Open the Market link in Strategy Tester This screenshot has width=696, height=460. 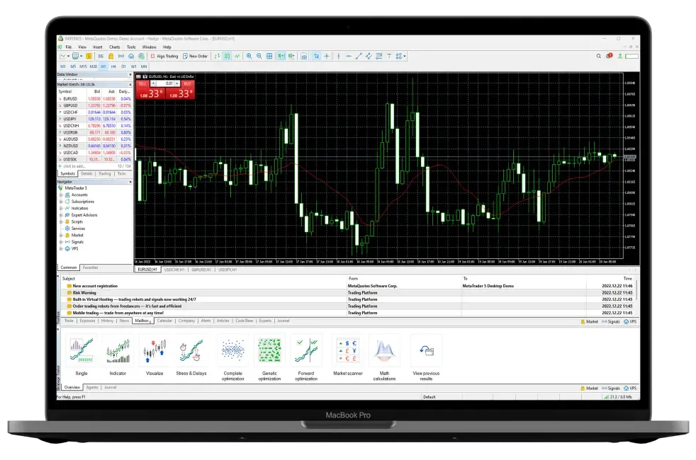tap(590, 389)
